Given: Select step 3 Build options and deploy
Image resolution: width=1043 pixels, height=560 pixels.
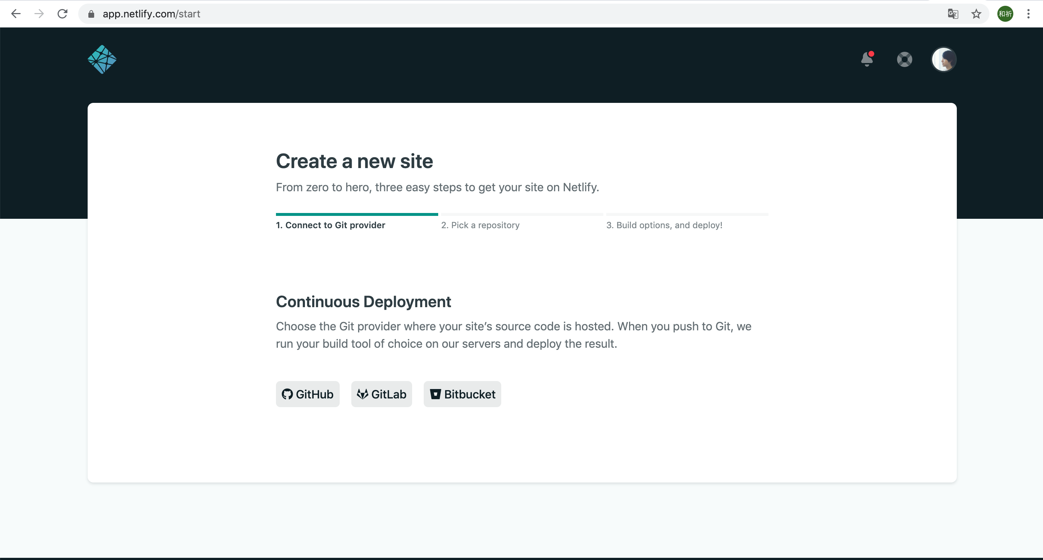Looking at the screenshot, I should point(664,225).
